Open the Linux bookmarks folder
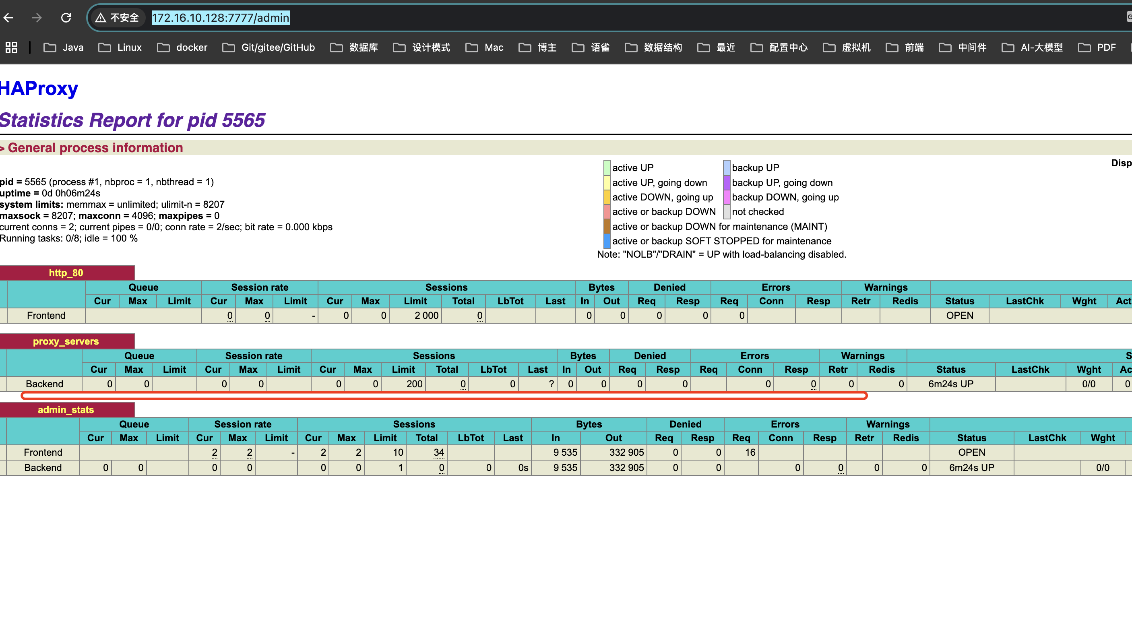 (x=120, y=48)
